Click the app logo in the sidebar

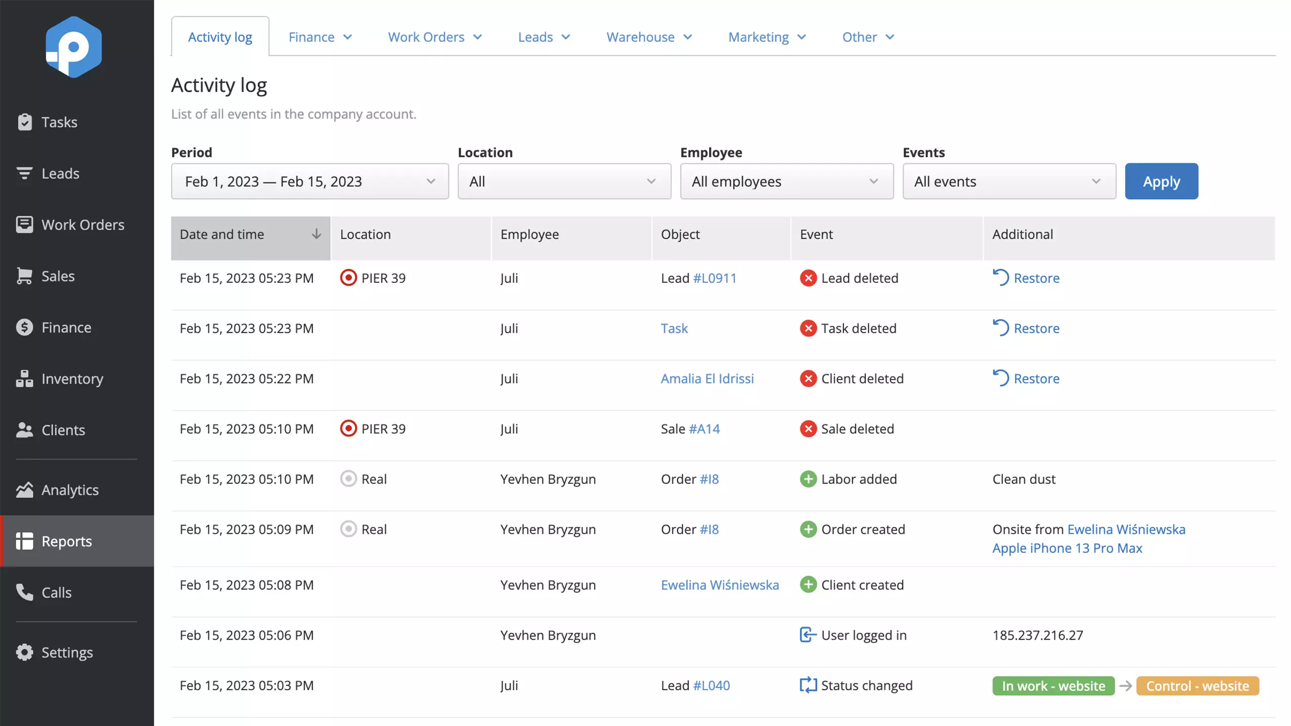[x=74, y=47]
